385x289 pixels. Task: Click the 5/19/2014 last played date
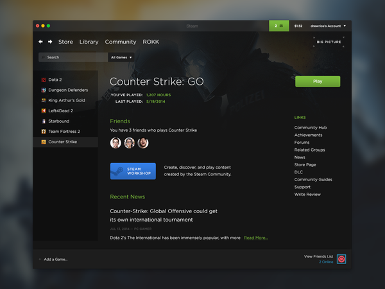(156, 101)
